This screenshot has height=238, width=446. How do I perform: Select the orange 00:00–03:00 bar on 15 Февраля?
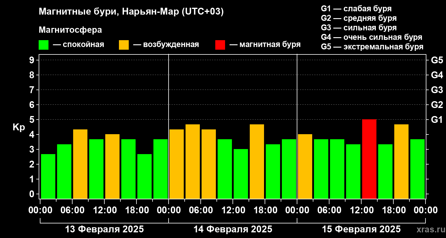[305, 166]
